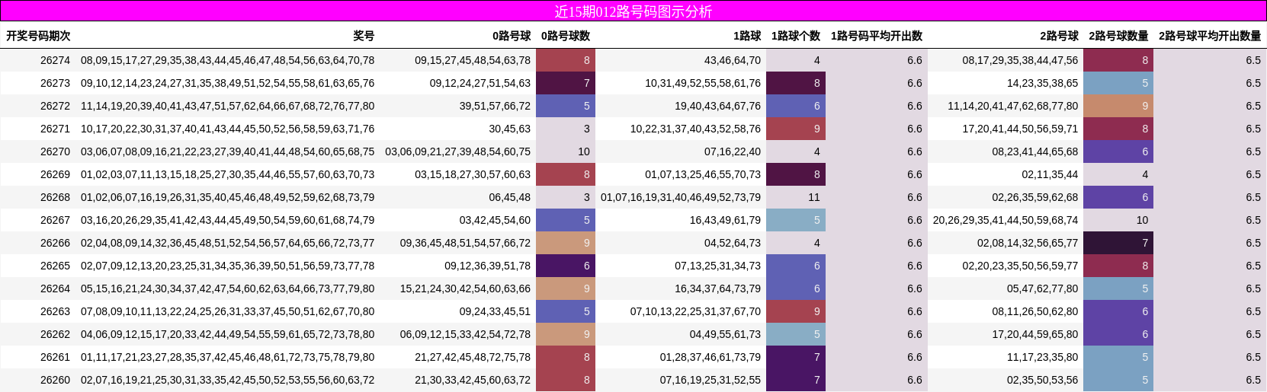Select the 2路号球数量 column header
1267x392 pixels.
click(x=1118, y=36)
